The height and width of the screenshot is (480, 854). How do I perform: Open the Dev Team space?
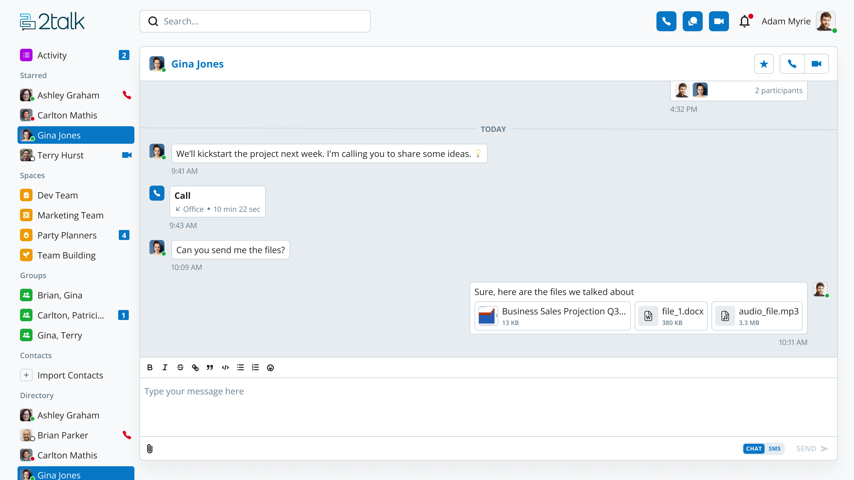[76, 195]
